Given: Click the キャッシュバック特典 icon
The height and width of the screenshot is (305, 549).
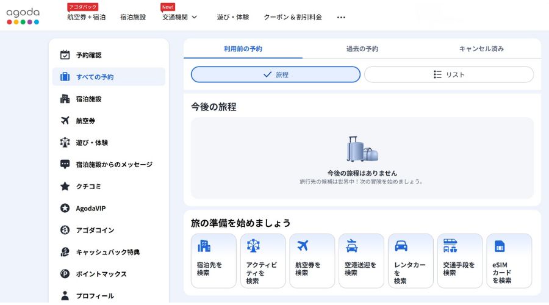Looking at the screenshot, I should pyautogui.click(x=65, y=252).
